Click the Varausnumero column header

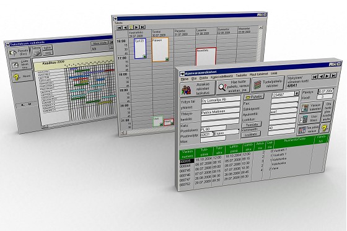point(187,154)
